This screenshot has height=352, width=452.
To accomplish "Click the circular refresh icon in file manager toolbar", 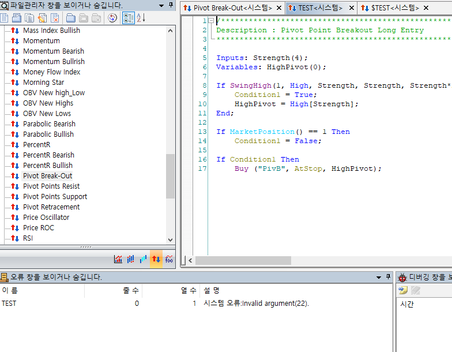I will 112,18.
